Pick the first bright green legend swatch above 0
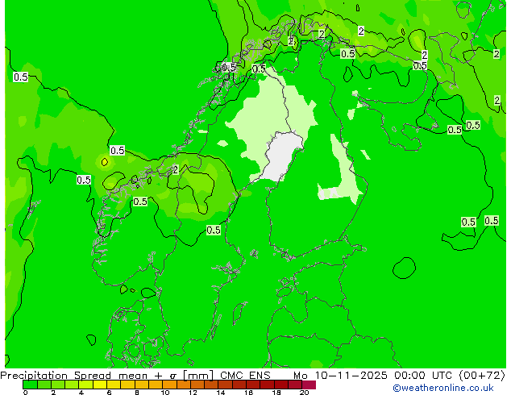The image size is (511, 395). [x=30, y=385]
